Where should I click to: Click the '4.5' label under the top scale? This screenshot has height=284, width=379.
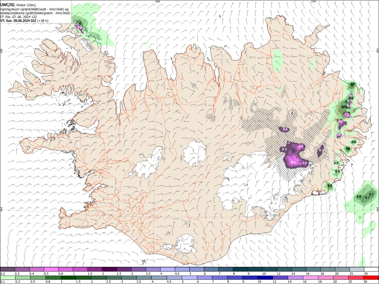coord(177,274)
